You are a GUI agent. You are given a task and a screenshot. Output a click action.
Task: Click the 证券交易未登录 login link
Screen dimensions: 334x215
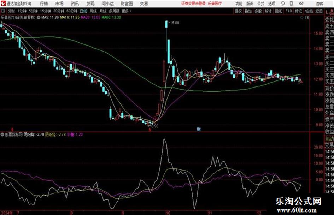[x=193, y=4]
